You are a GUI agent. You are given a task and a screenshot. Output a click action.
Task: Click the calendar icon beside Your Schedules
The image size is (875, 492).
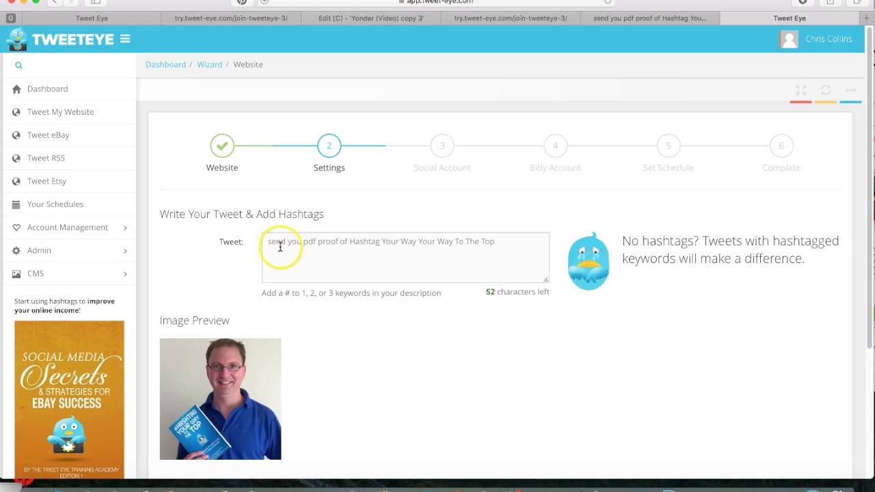[16, 204]
